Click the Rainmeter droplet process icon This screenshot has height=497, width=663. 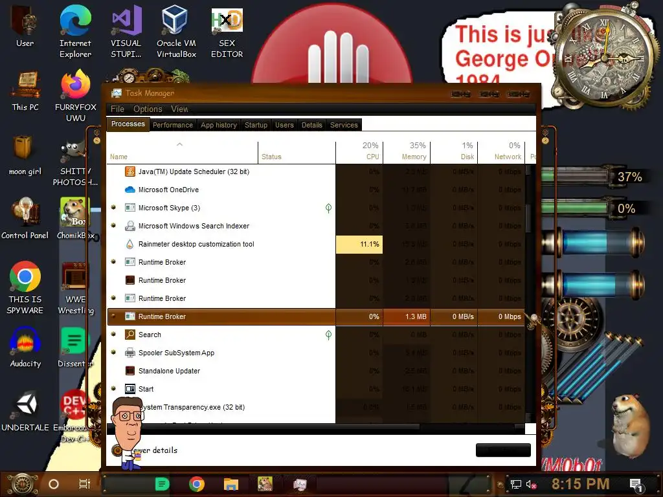(x=129, y=244)
